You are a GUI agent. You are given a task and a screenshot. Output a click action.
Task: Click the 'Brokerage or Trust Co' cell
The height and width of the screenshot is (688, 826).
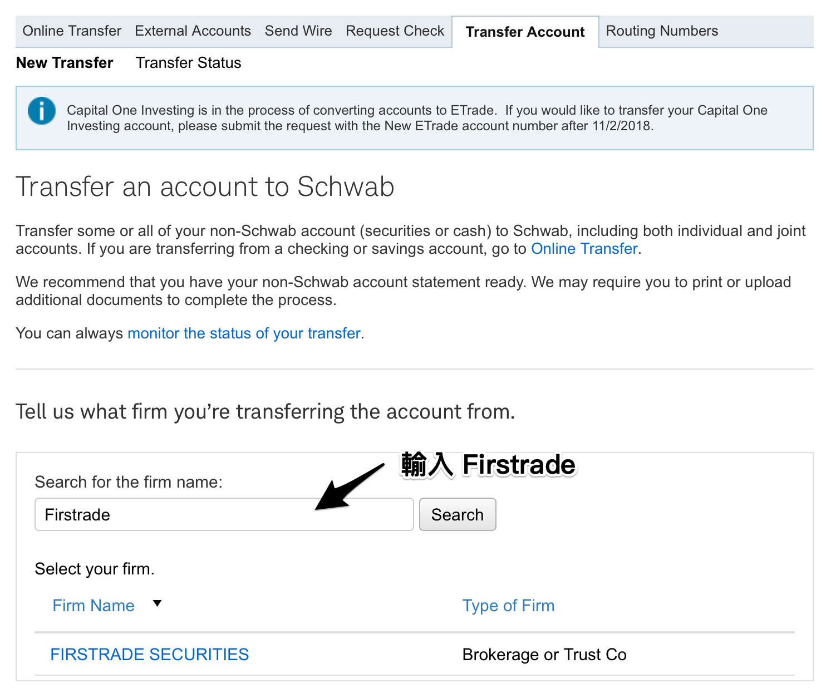544,655
